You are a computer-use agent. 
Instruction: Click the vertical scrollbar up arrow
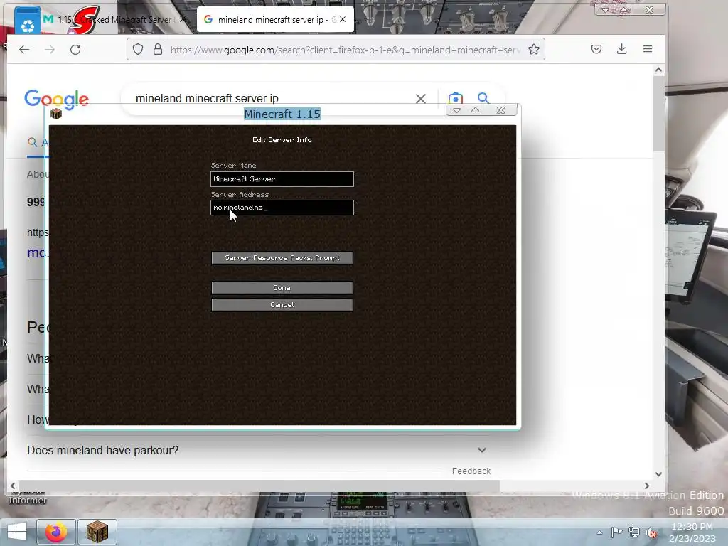658,70
